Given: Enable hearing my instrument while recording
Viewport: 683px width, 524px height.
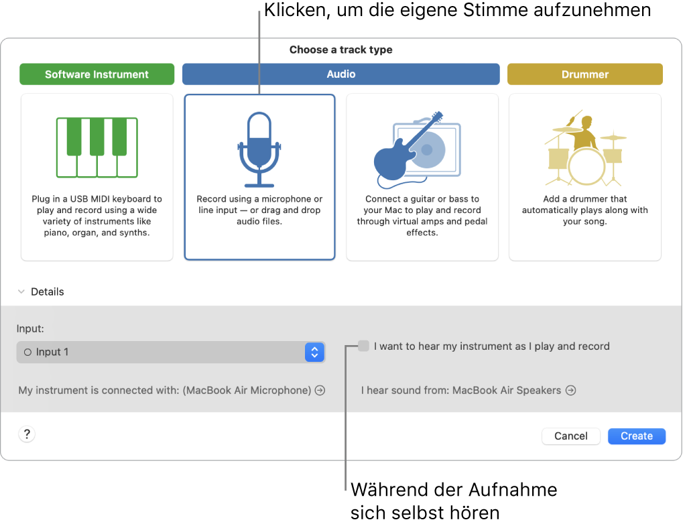Looking at the screenshot, I should pyautogui.click(x=363, y=346).
